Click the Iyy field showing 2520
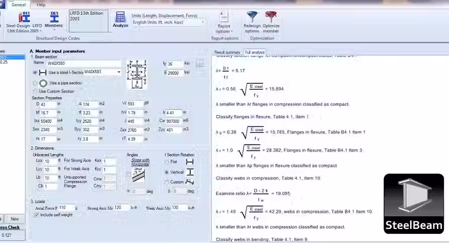 [90, 121]
